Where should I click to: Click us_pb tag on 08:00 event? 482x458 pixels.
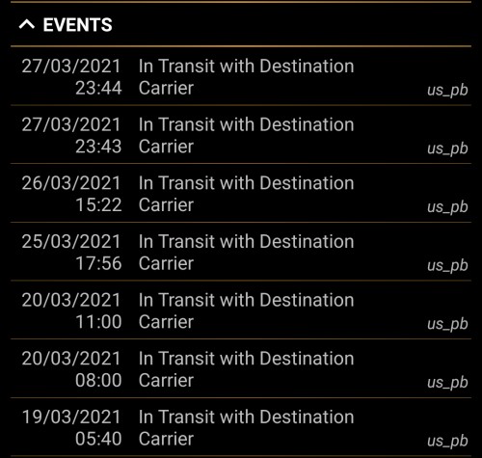pyautogui.click(x=447, y=383)
